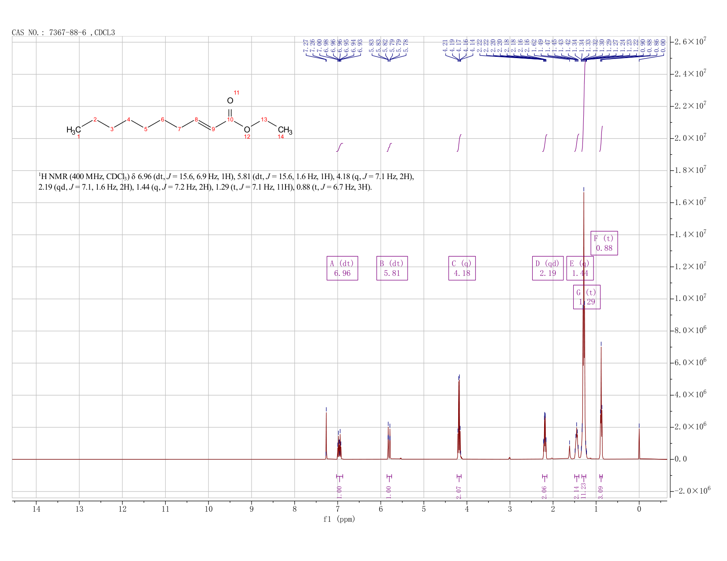
Task: Select the G (t) 1.29 multiplet box
Action: click(586, 297)
